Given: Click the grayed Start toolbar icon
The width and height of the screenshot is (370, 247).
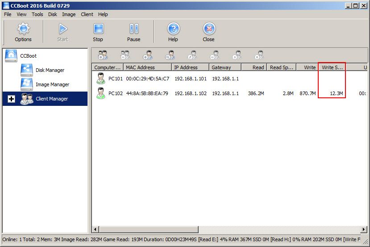Looking at the screenshot, I should click(63, 29).
